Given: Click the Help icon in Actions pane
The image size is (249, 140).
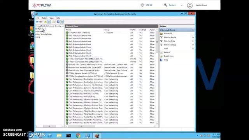Looking at the screenshot, I should 161,60.
